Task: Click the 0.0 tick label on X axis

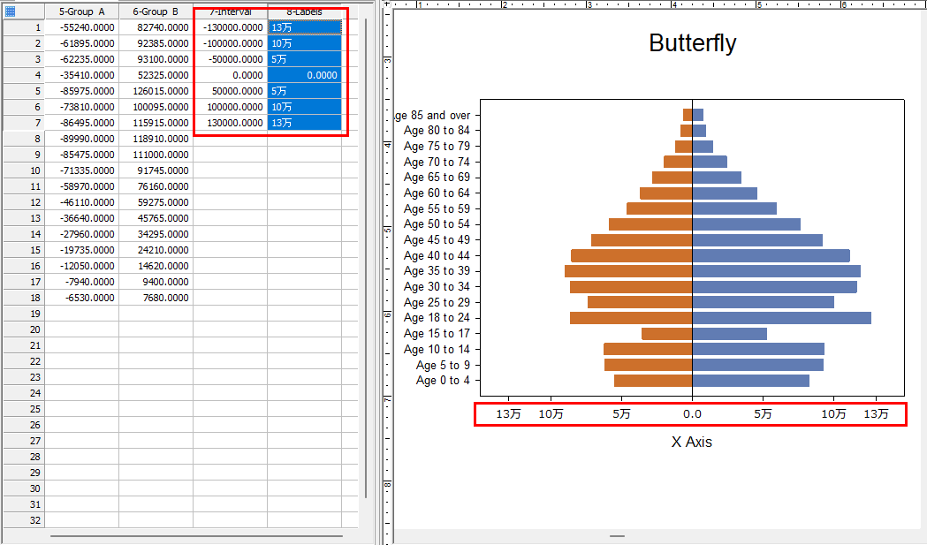Action: (692, 413)
